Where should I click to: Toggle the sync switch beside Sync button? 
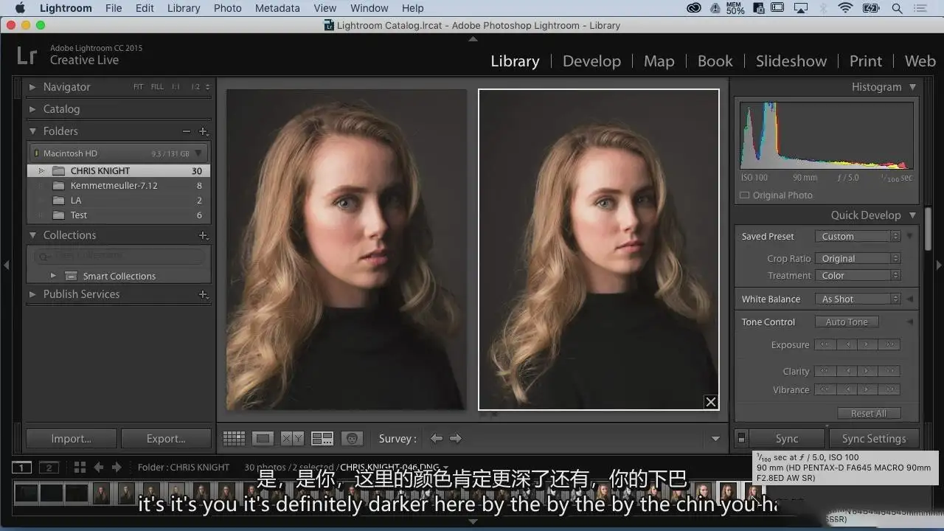coord(742,438)
